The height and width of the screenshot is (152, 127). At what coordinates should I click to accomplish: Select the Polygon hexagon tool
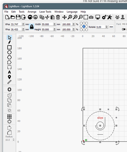(9, 57)
